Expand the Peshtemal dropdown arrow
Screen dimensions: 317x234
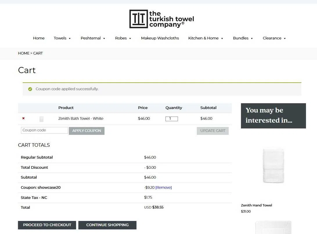click(104, 38)
